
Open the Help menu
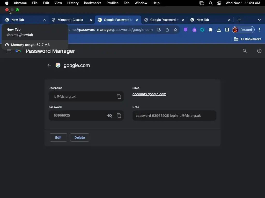click(156, 3)
